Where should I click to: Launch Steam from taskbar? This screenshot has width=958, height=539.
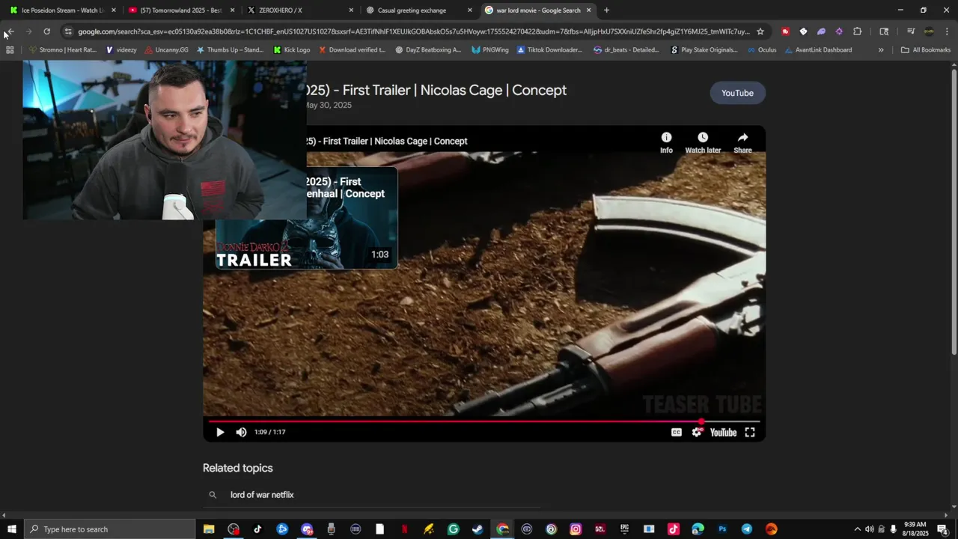[478, 529]
